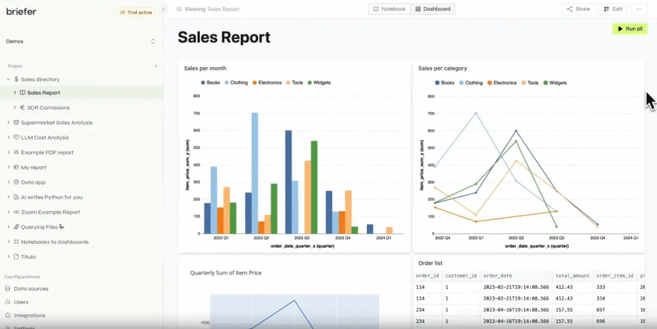Toggle Books series in Sales per month legend
Viewport: 657px width, 329px height.
pyautogui.click(x=210, y=83)
